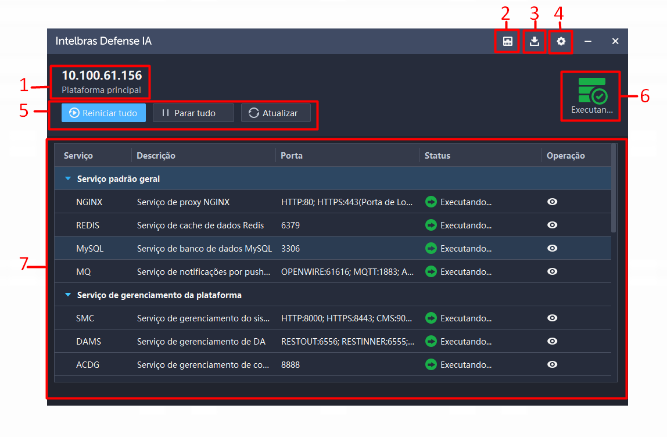667x437 pixels.
Task: Click 'Serviço de gerenciamento de DA' description
Action: (201, 342)
